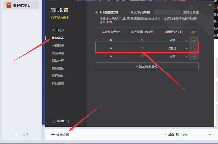Viewport: 218px width, 144px height.
Task: Switch to 双开同步 settings tab
Action: click(58, 30)
